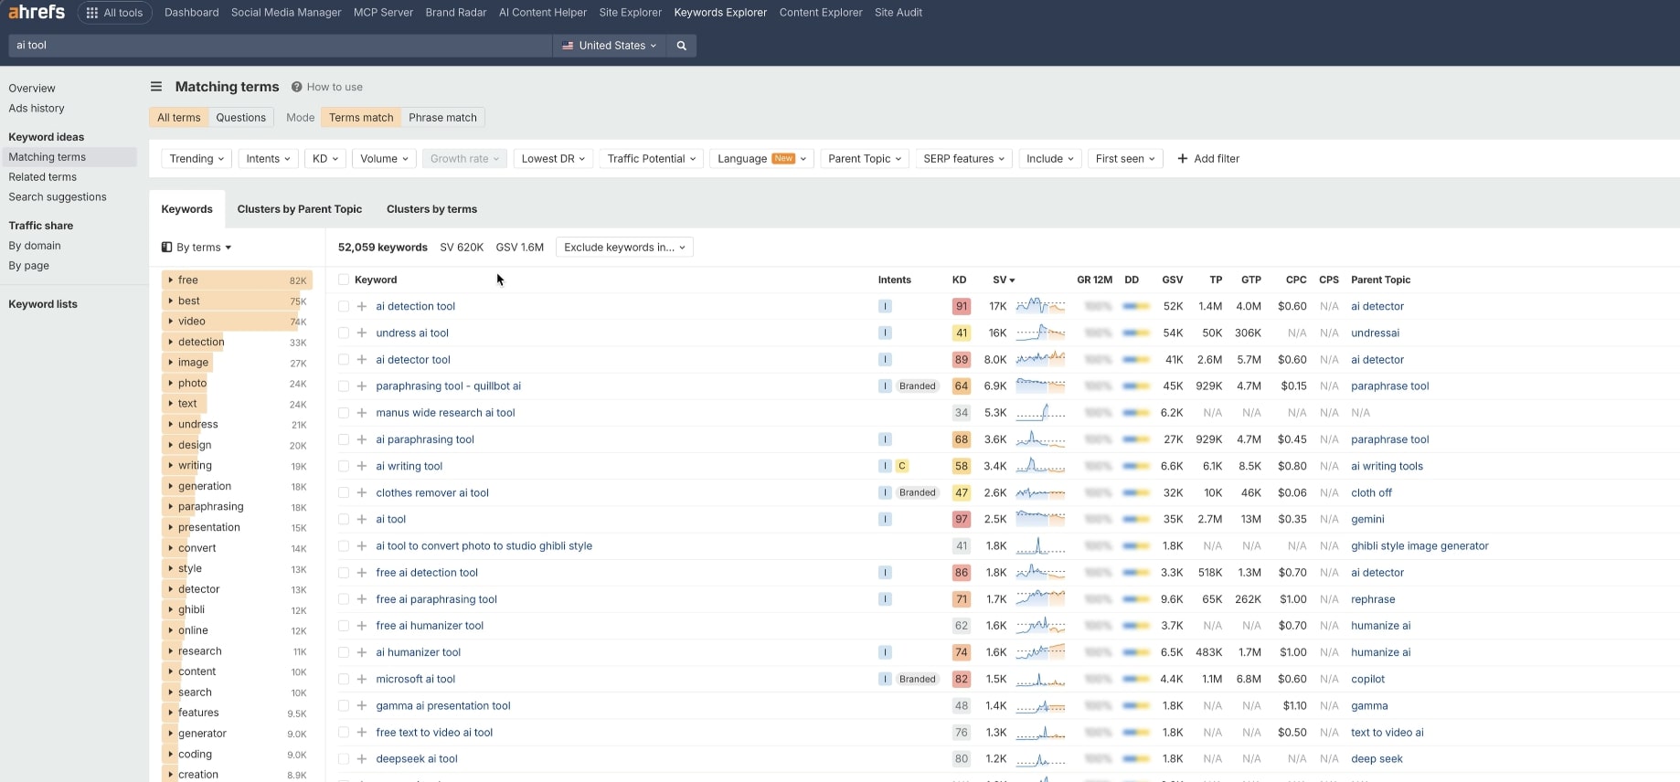The image size is (1680, 782).
Task: Toggle the hamburger sidebar menu icon
Action: 156,87
